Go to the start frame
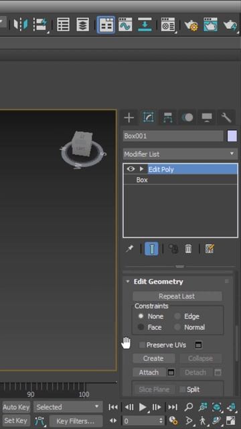 point(113,407)
